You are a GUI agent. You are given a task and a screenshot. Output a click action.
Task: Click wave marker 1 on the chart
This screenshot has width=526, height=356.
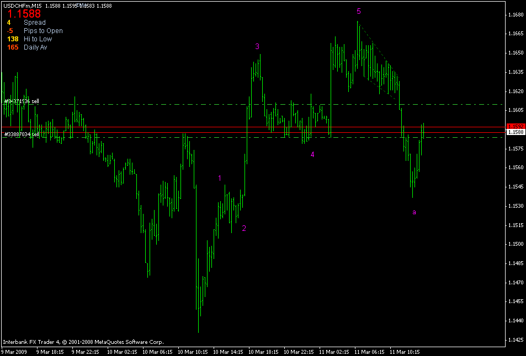click(x=220, y=177)
